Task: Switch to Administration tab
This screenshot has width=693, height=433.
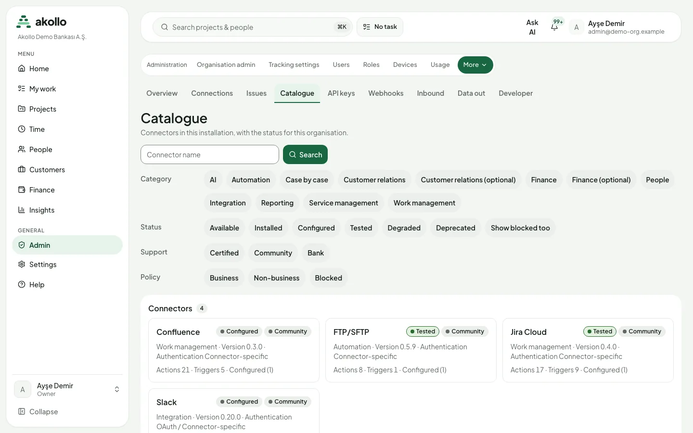Action: click(167, 65)
